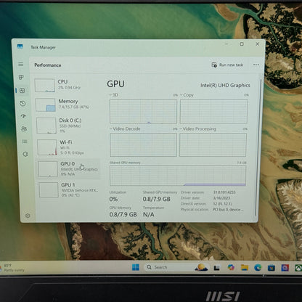The height and width of the screenshot is (302, 302).
Task: Open the 3D engine graph dropdown
Action: [x=114, y=95]
